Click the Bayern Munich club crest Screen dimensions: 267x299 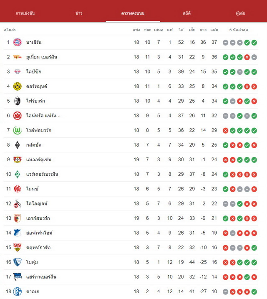click(18, 42)
